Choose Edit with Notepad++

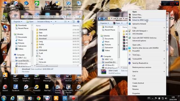pyautogui.click(x=140, y=31)
